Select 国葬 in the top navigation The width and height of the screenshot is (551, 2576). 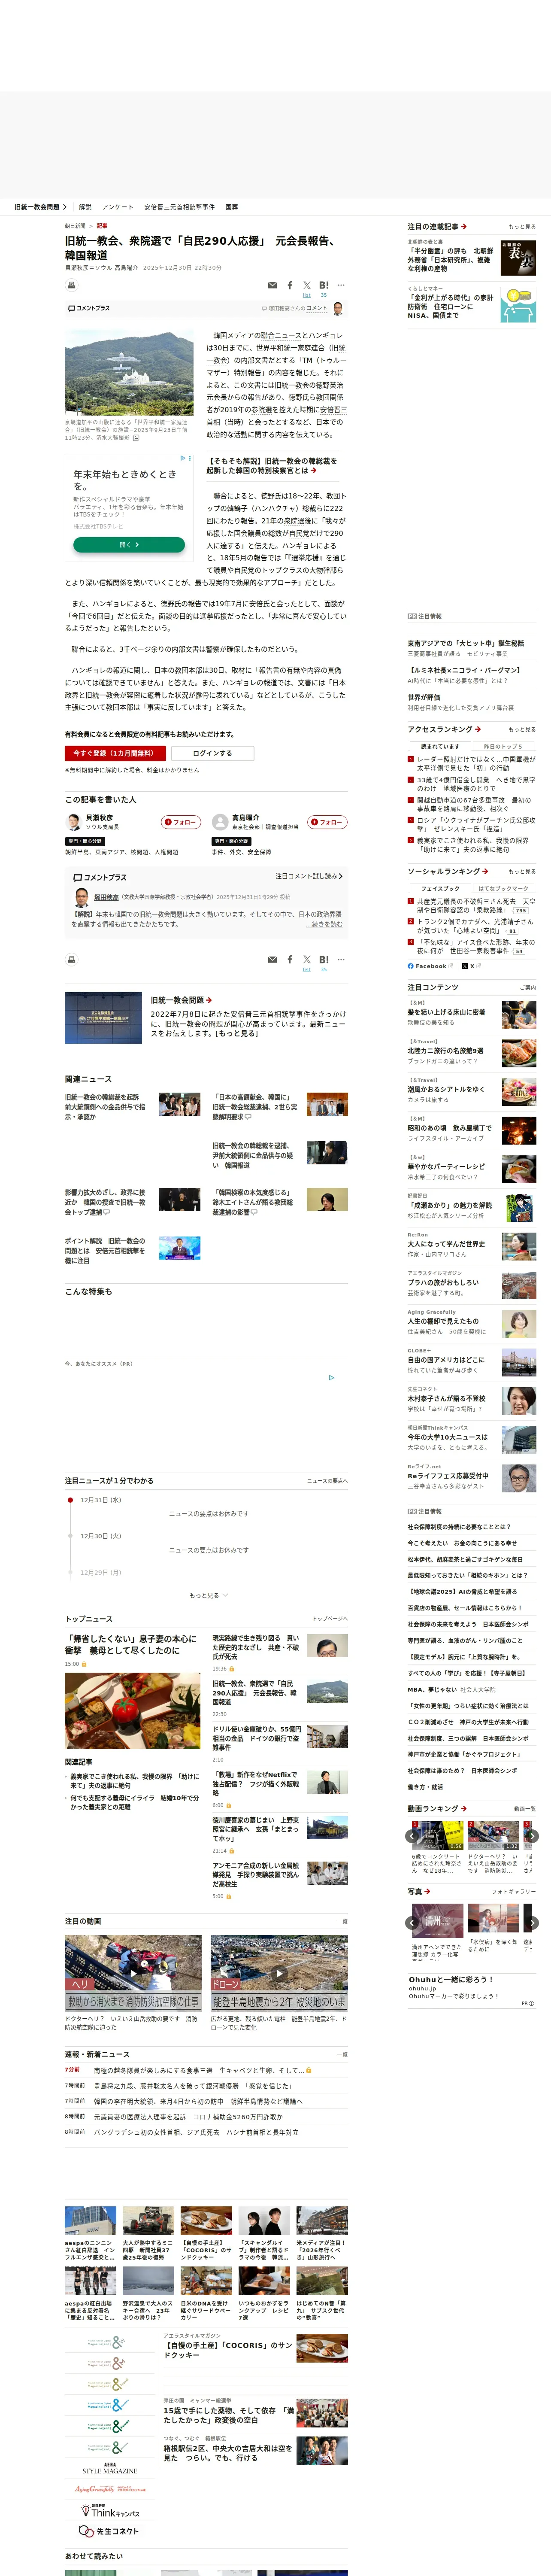click(x=232, y=207)
